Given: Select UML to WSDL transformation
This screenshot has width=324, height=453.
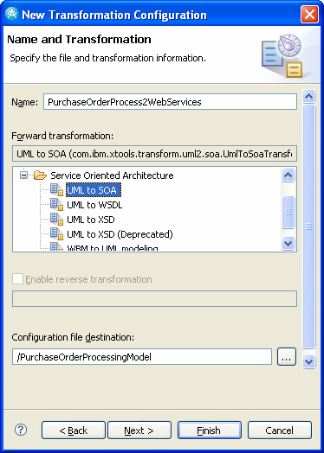Looking at the screenshot, I should click(x=94, y=205).
